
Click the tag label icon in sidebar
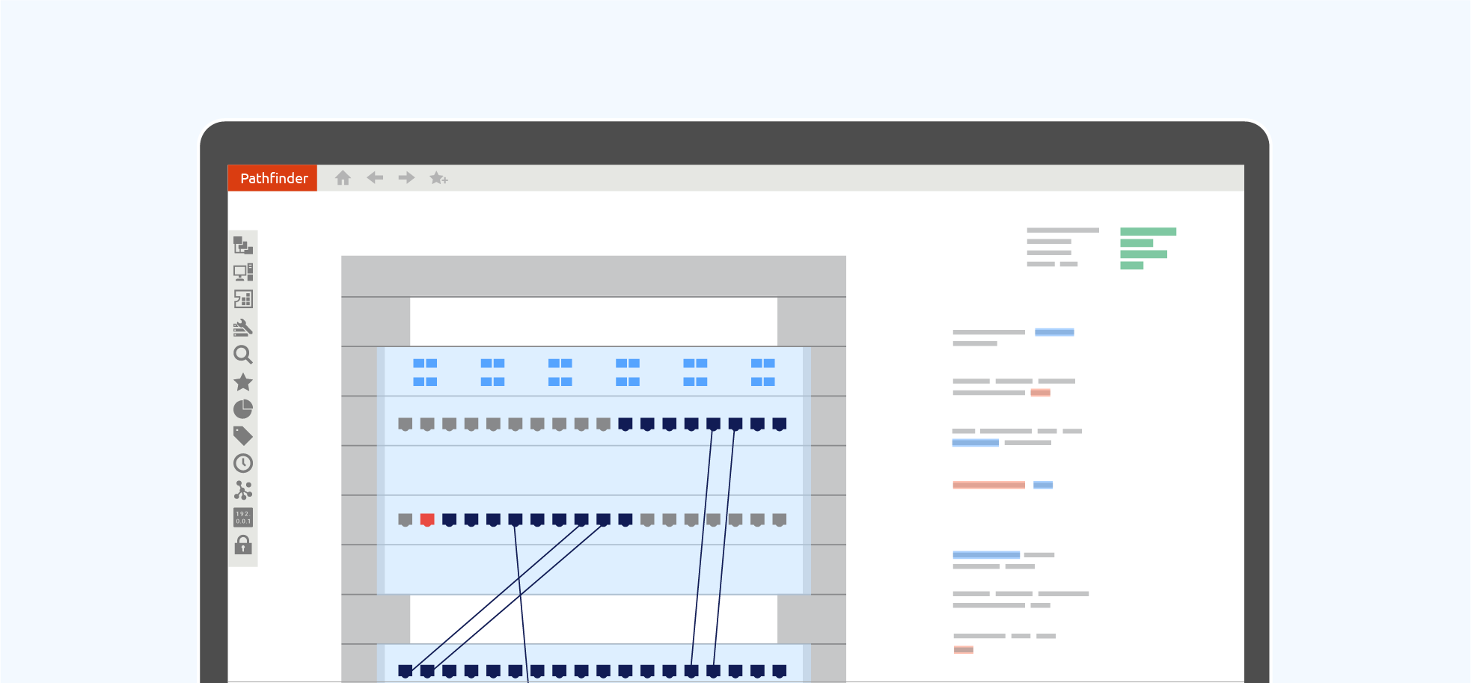coord(243,435)
